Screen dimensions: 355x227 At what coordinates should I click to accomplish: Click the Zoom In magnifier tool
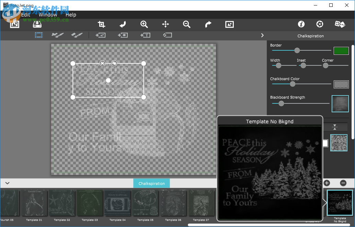144,24
